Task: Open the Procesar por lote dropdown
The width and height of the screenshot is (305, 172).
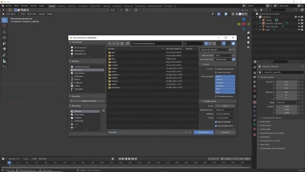Action: [224, 59]
